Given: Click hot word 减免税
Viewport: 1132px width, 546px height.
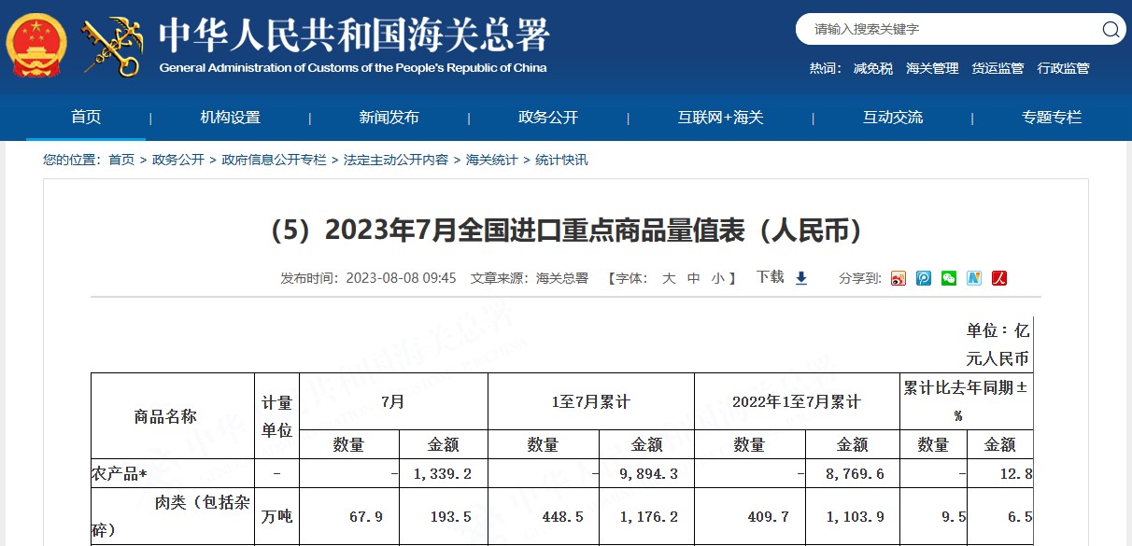Looking at the screenshot, I should [873, 68].
